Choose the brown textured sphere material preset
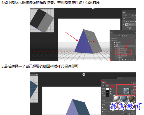The width and height of the screenshot is (144, 115). (x=132, y=99)
